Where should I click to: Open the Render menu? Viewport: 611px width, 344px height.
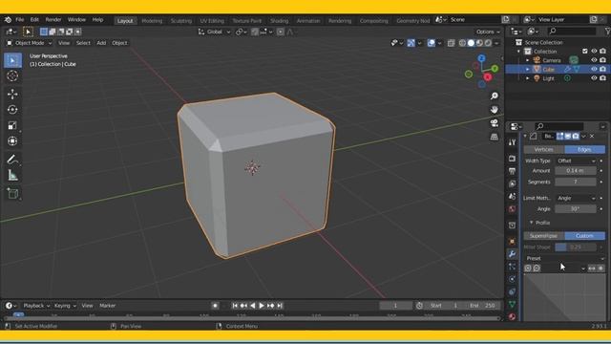53,19
